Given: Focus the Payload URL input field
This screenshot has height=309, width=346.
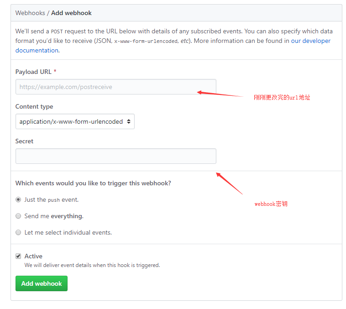Looking at the screenshot, I should coord(116,87).
